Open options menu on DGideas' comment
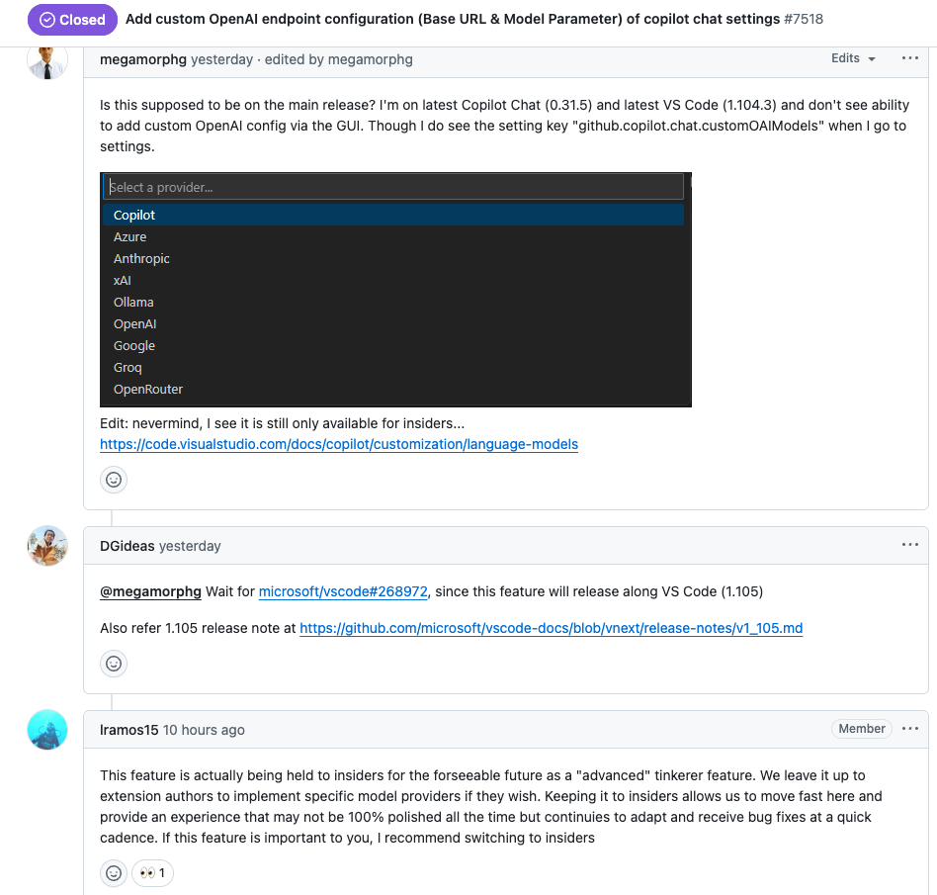Viewport: 937px width, 895px height. click(909, 545)
